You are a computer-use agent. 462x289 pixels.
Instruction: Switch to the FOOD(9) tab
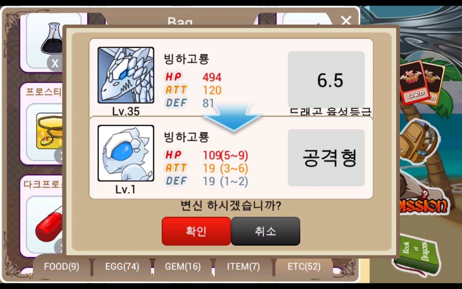tap(61, 267)
